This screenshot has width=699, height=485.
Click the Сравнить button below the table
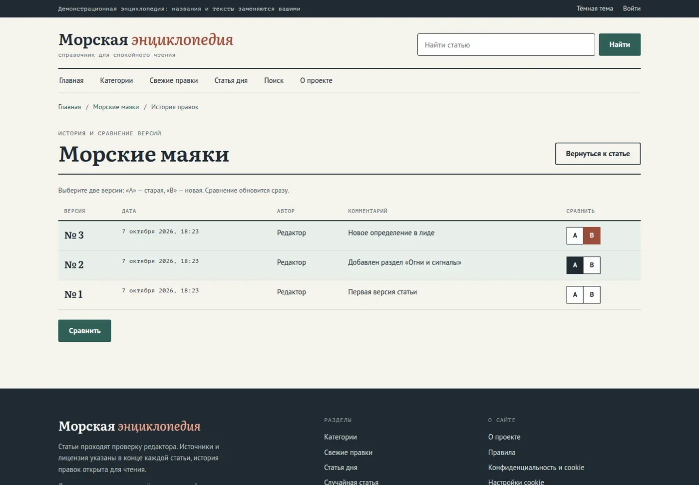(84, 331)
